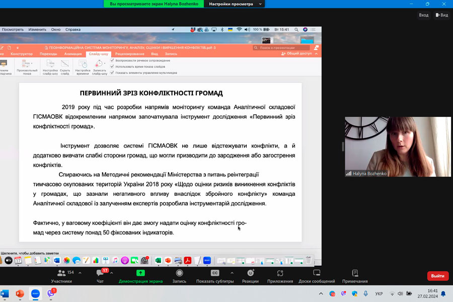Switch to the Анимация ribbon tab

pyautogui.click(x=73, y=54)
